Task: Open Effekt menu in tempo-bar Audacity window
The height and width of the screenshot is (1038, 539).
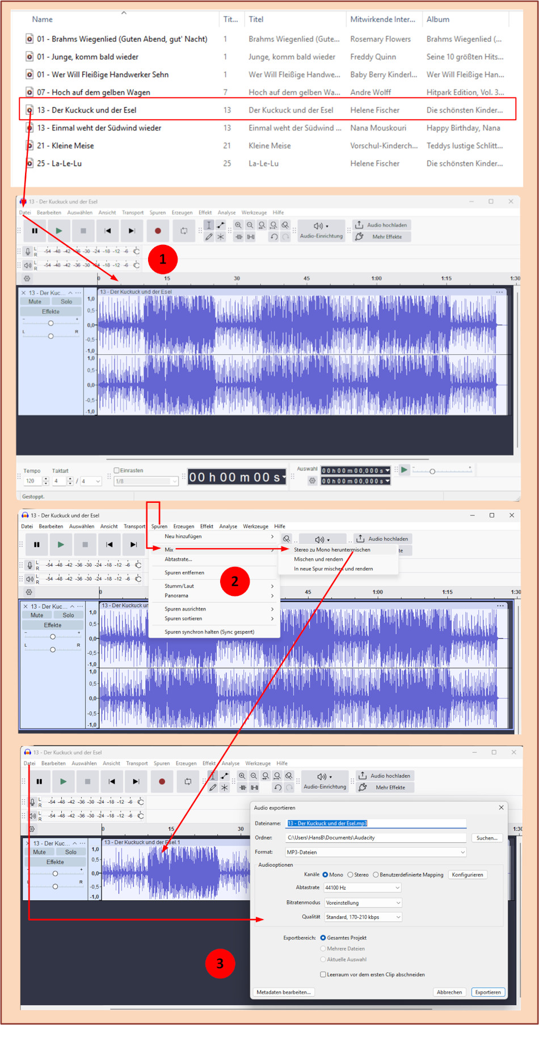Action: [205, 213]
